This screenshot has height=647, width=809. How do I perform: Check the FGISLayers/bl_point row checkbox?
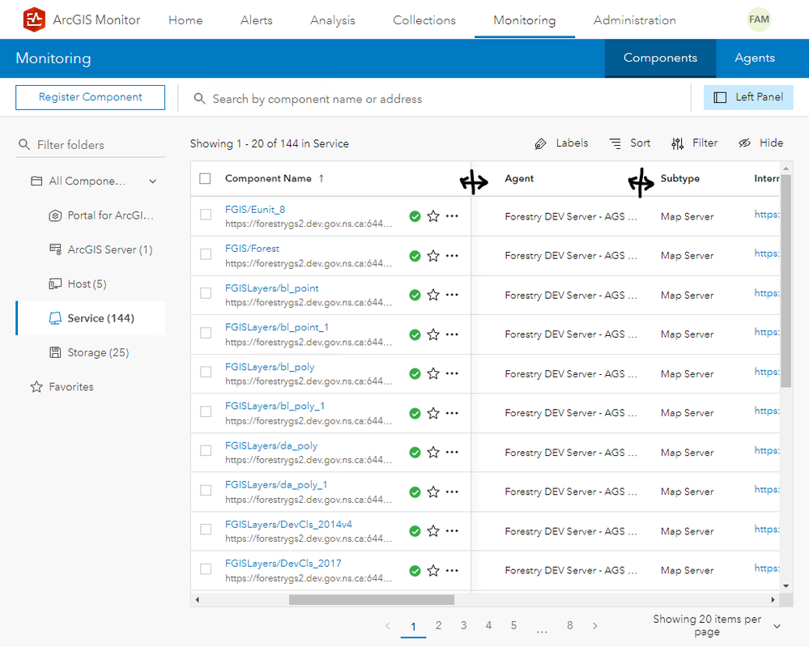pyautogui.click(x=206, y=293)
